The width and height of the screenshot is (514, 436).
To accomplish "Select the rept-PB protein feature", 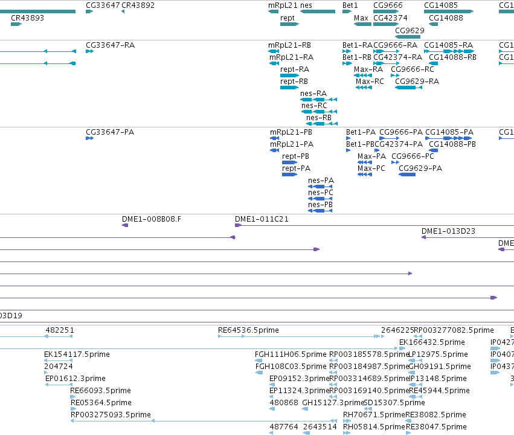I will coord(289,162).
